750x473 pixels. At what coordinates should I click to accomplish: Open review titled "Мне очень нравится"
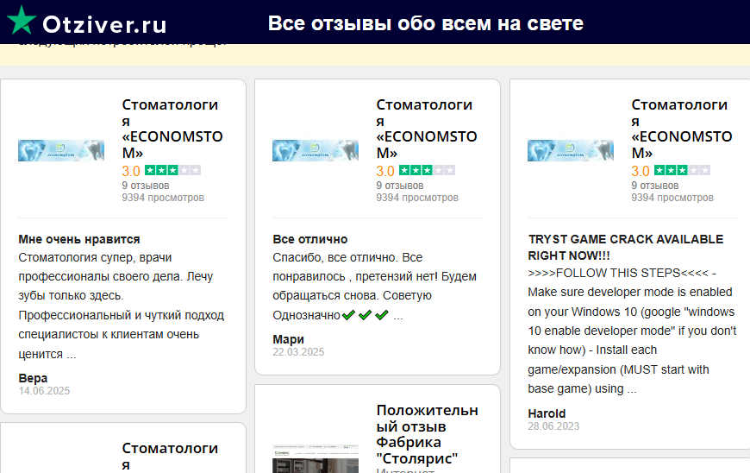point(79,239)
